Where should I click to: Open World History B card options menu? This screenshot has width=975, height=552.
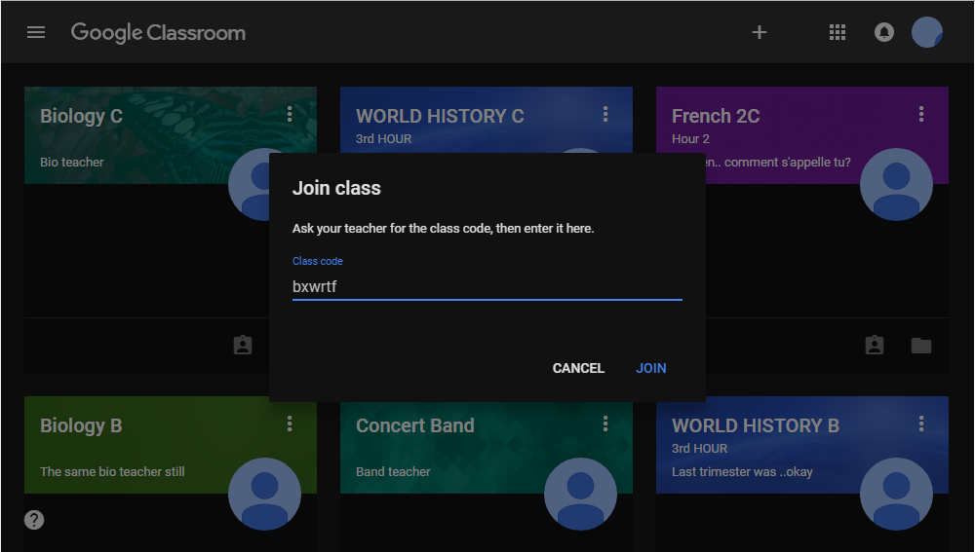(921, 424)
